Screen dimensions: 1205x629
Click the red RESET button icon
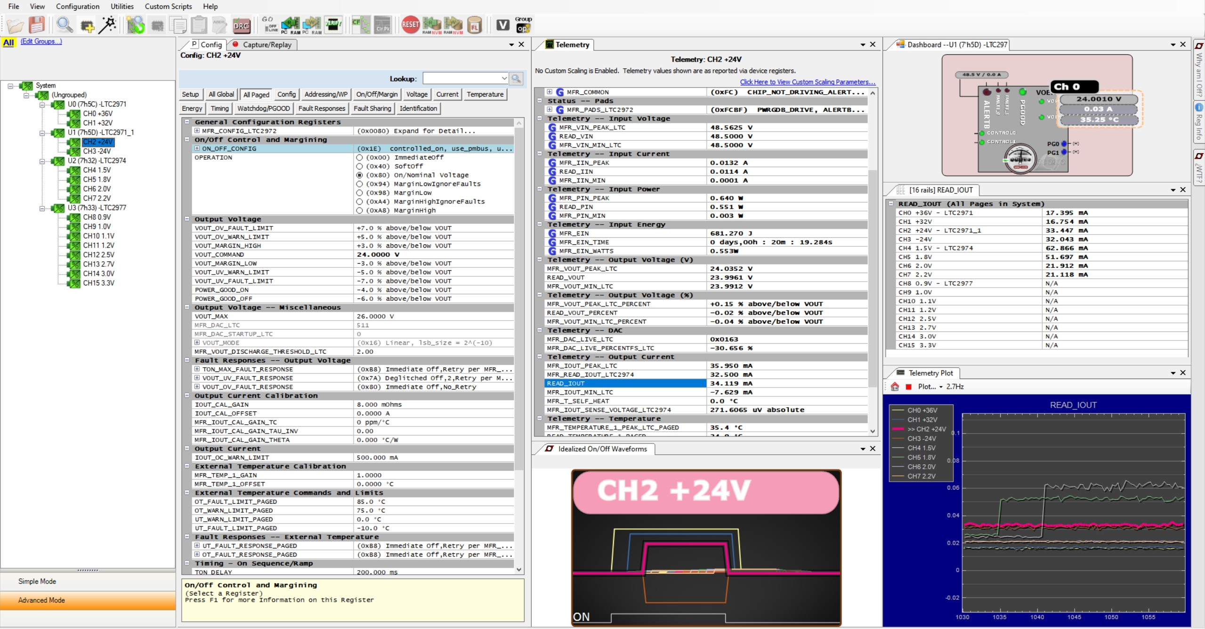(410, 24)
